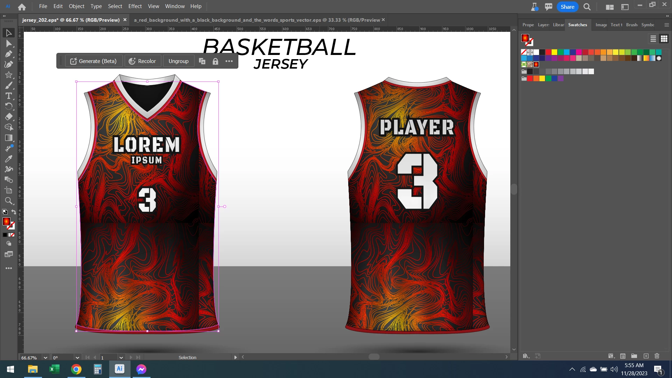Select the Direct Selection tool
Viewport: 672px width, 378px height.
point(9,43)
